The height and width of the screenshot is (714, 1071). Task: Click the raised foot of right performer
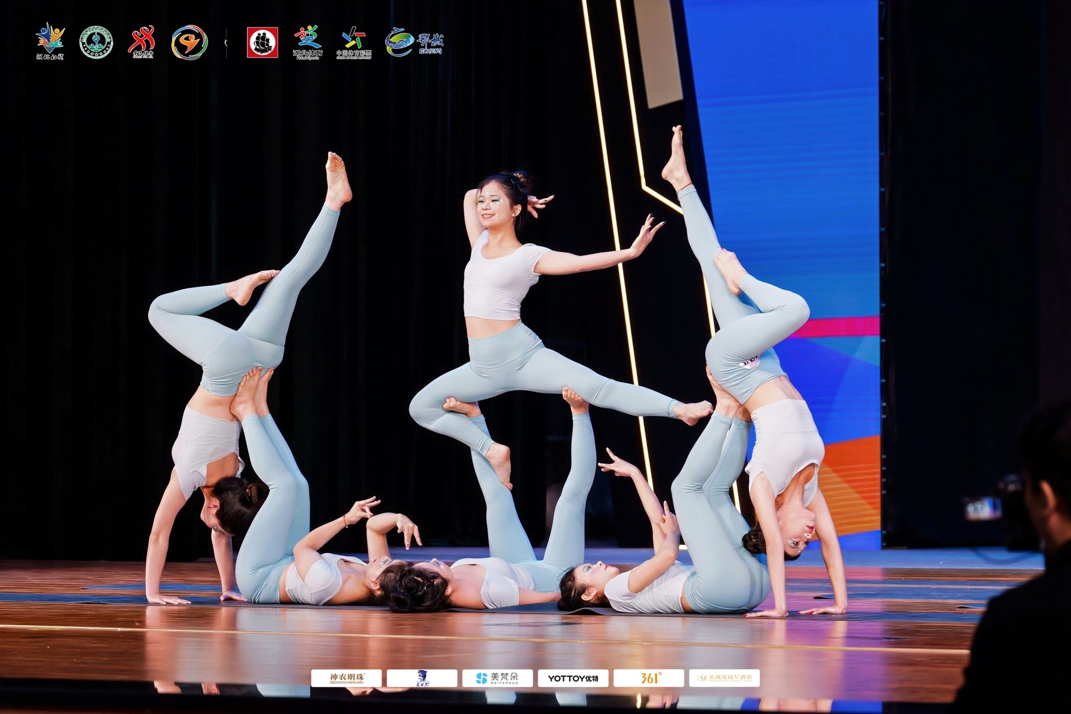(x=676, y=157)
